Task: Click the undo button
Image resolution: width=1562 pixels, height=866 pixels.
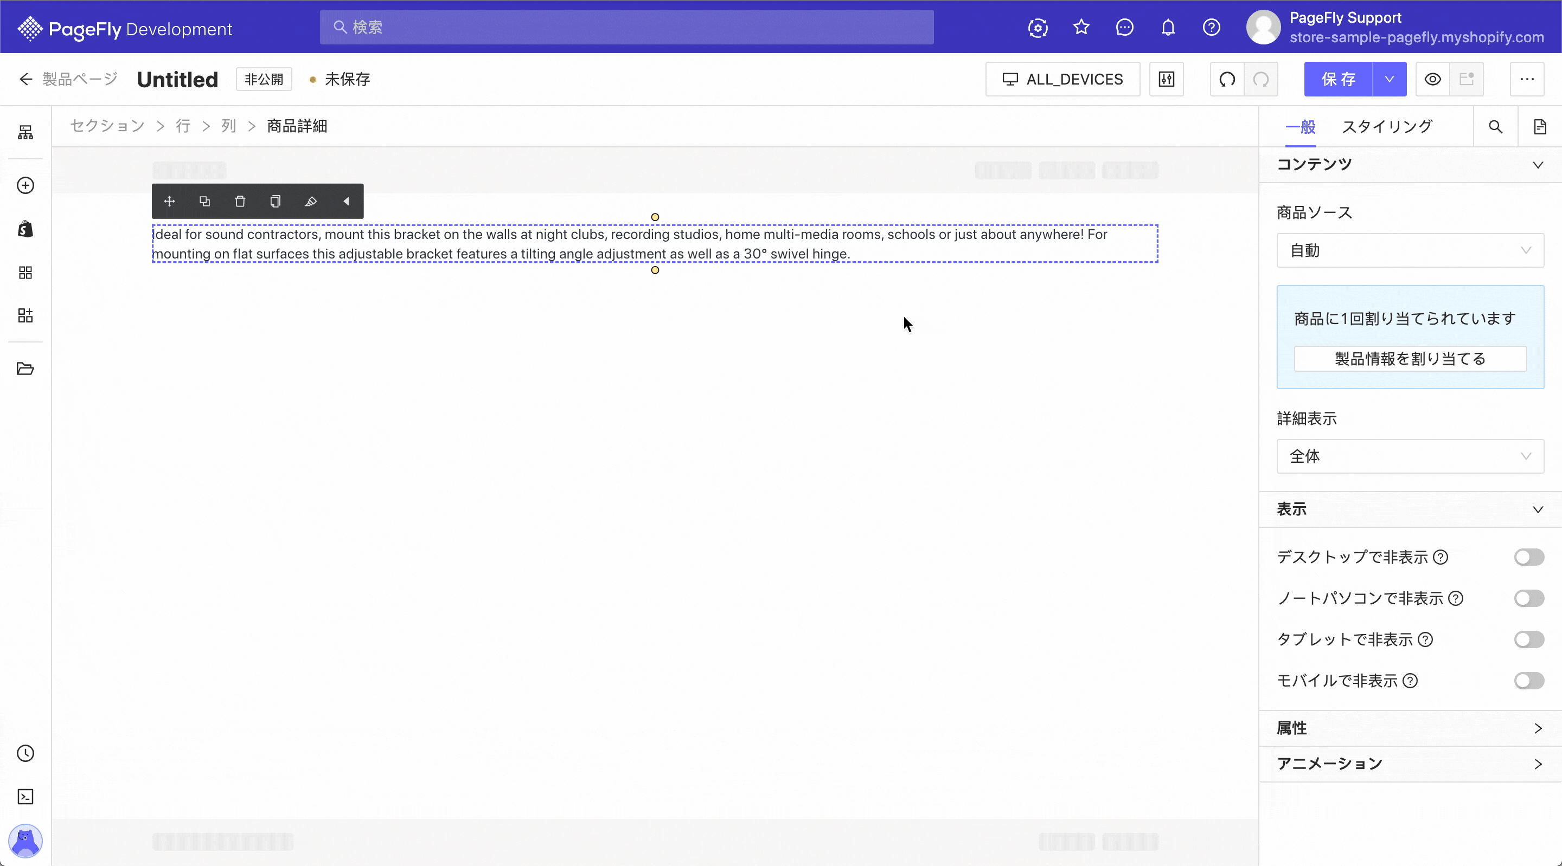Action: pos(1227,79)
